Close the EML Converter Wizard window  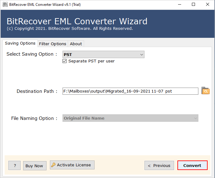point(207,5)
